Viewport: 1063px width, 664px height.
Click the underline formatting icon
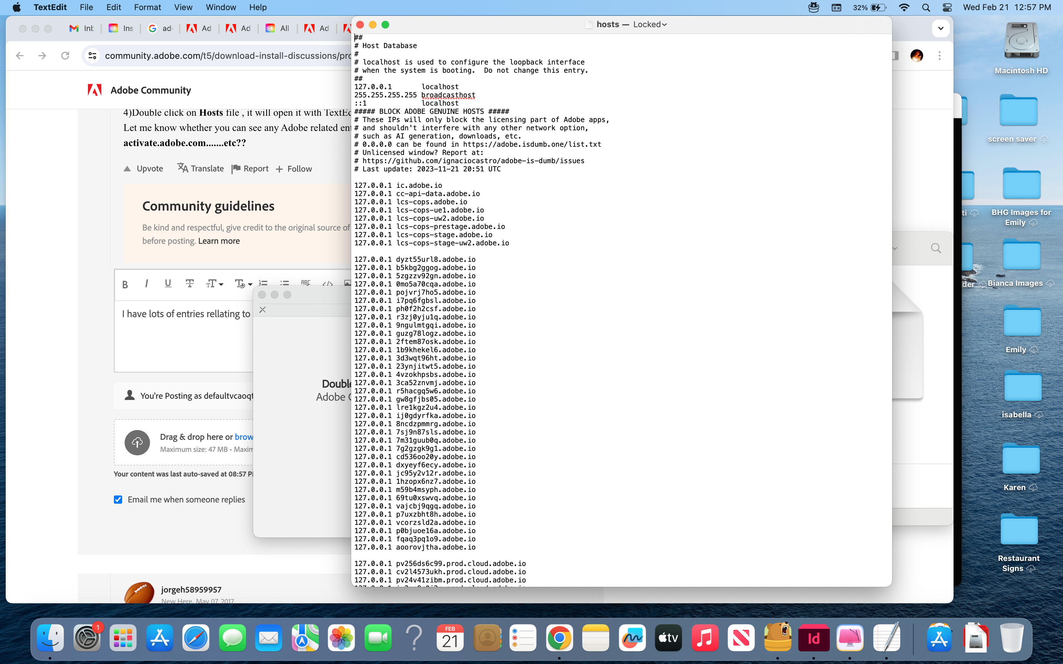tap(168, 284)
